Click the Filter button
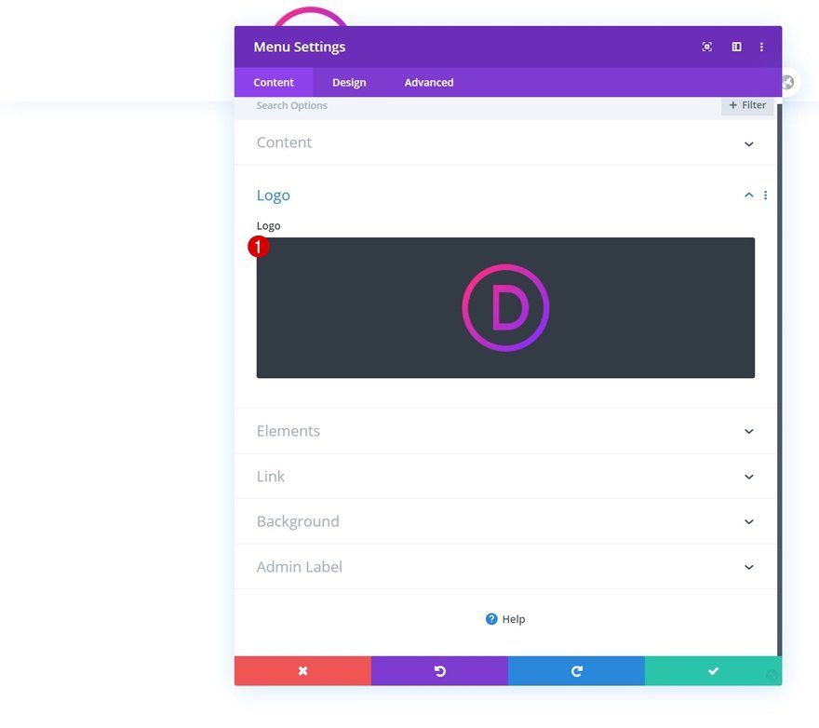Screen dimensions: 819x728 (746, 104)
